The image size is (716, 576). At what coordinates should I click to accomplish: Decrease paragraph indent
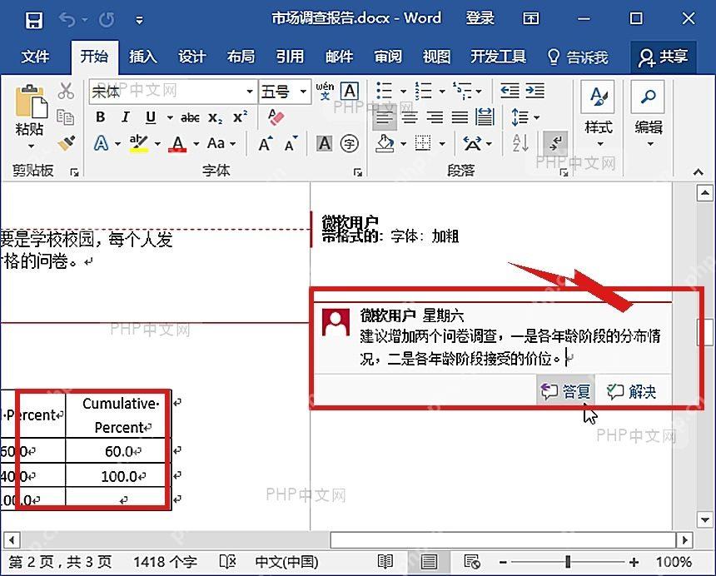(x=510, y=91)
